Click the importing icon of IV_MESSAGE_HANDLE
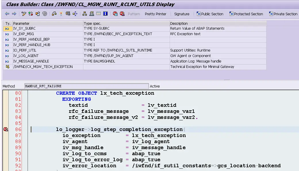Image resolution: width=299 pixels, height=171 pixels. pyautogui.click(x=7, y=61)
